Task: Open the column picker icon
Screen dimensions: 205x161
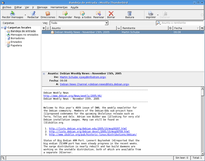Action: [x=202, y=28]
